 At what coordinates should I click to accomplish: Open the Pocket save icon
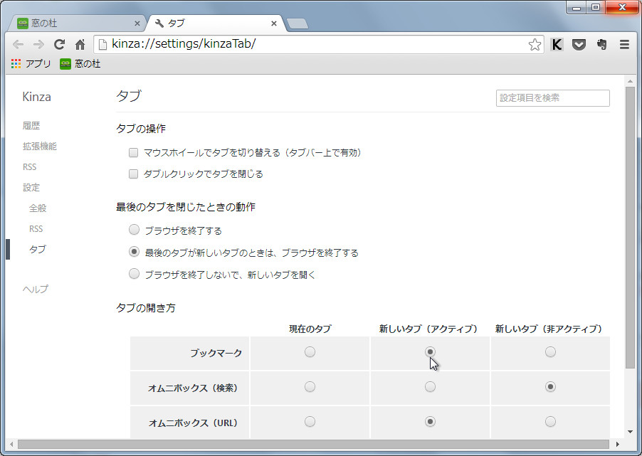[x=578, y=44]
